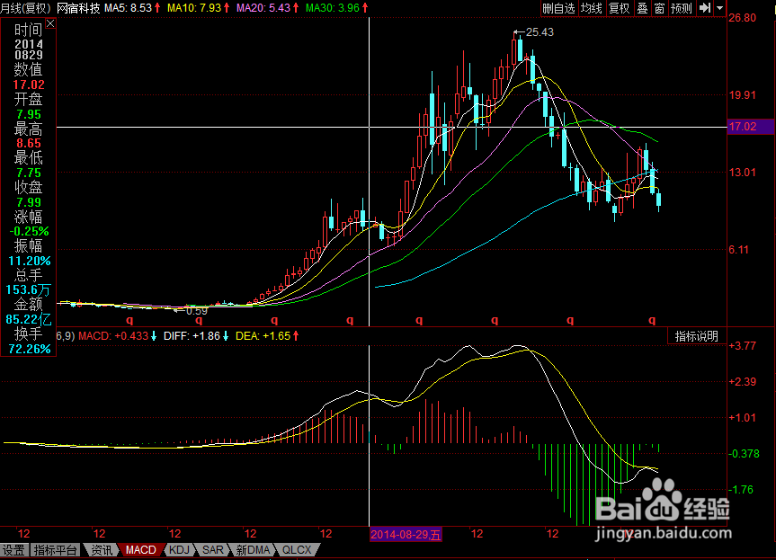
Task: Click the 总手 153.6万 value
Action: 28,290
